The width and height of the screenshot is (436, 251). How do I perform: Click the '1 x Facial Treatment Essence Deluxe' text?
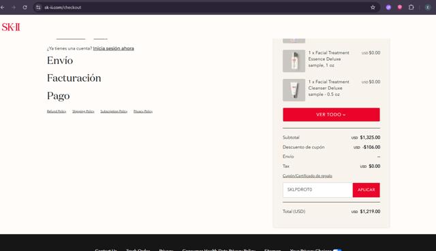(328, 59)
